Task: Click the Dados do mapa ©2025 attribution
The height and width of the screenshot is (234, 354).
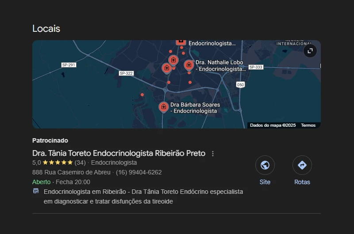Action: click(273, 125)
